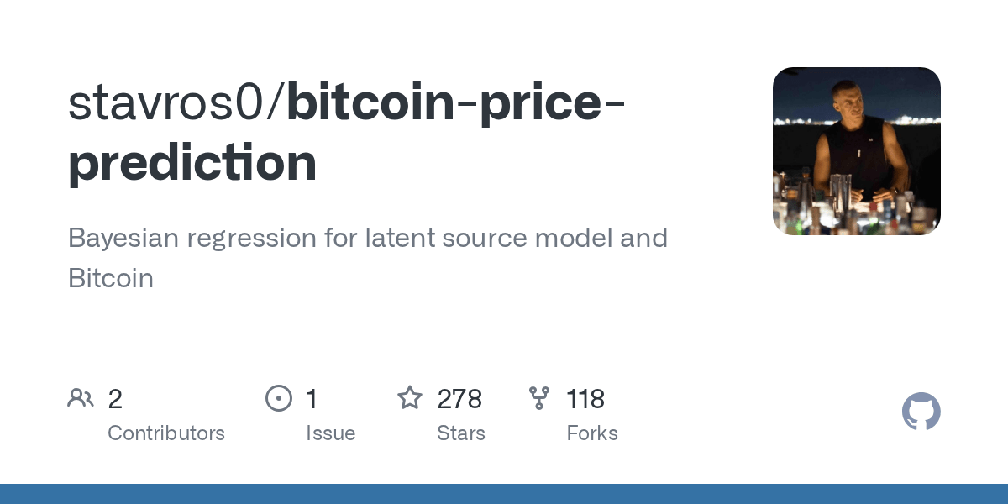This screenshot has height=504, width=1008.
Task: Select the word "prediction" in the title
Action: [x=192, y=162]
